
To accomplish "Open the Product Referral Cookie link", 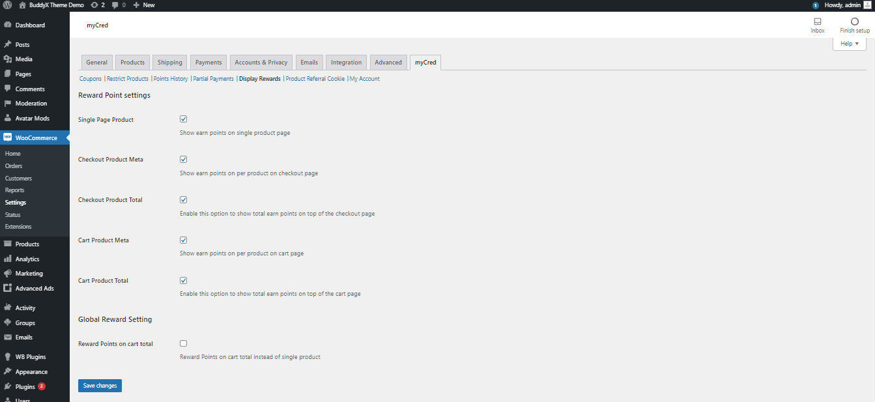I will (x=315, y=79).
